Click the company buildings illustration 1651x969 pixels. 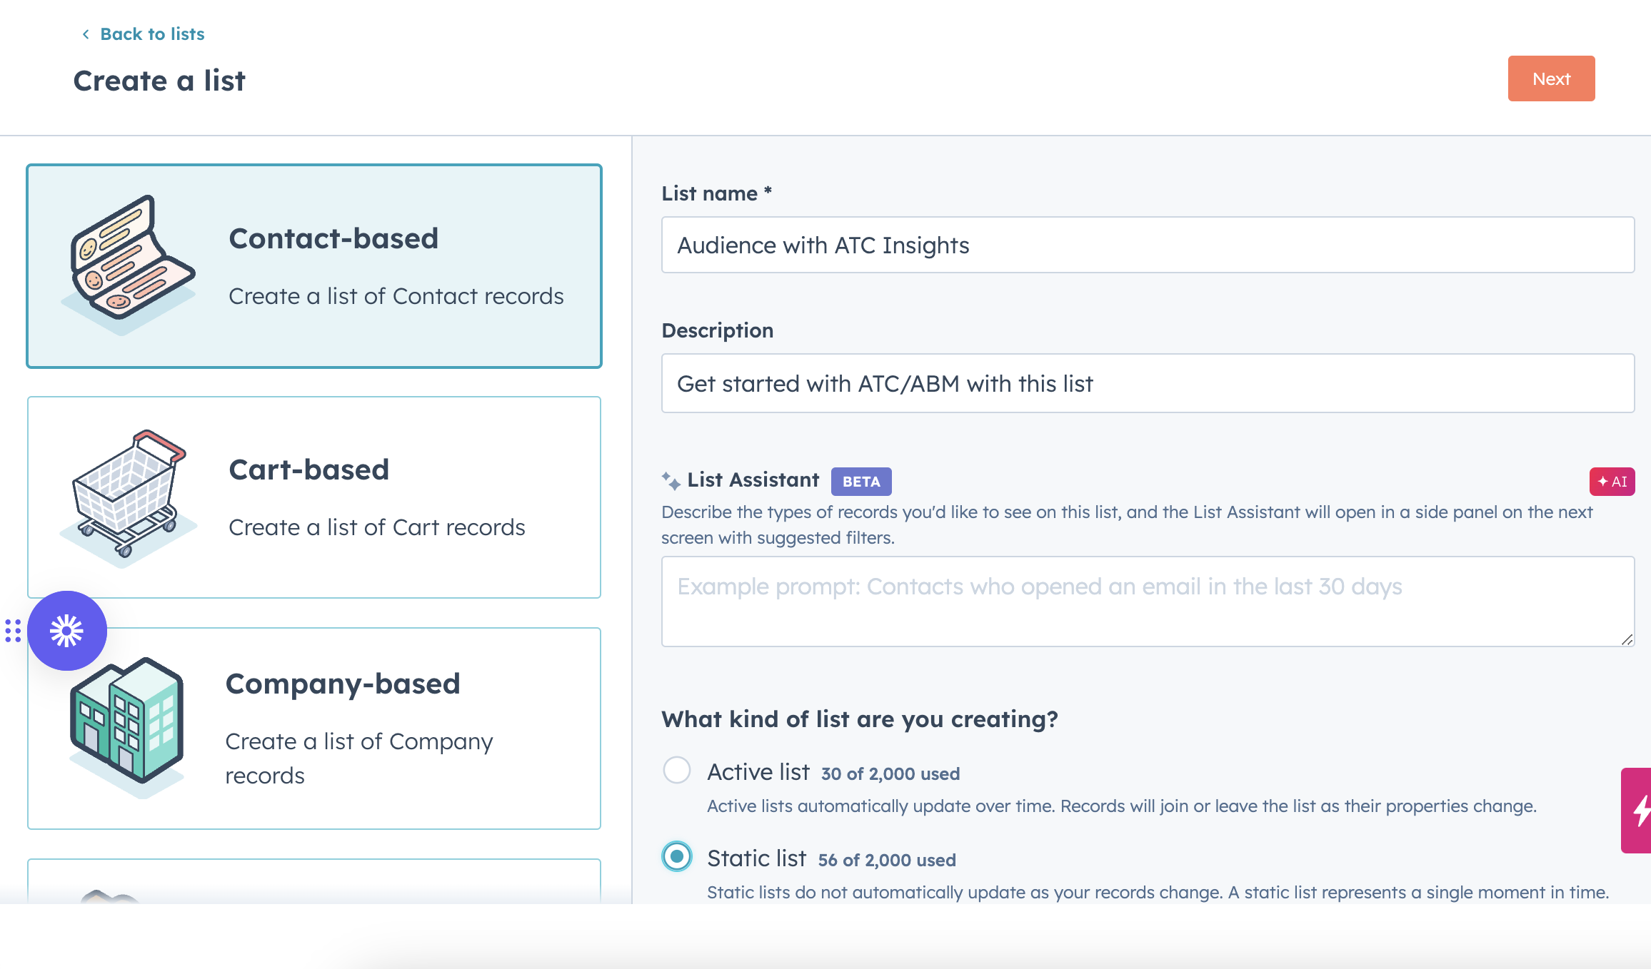click(127, 722)
